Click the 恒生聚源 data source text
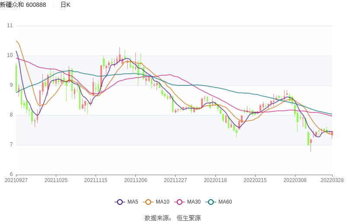 click(189, 218)
